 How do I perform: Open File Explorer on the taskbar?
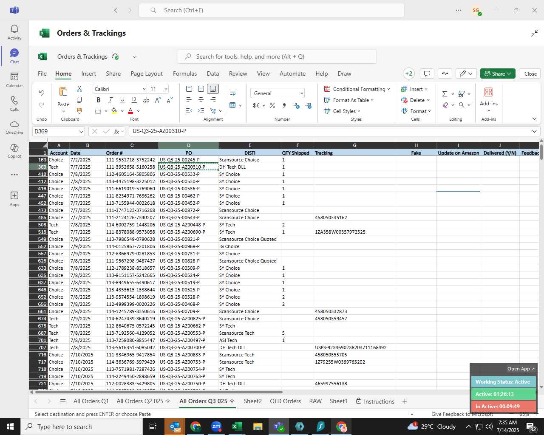point(258,427)
